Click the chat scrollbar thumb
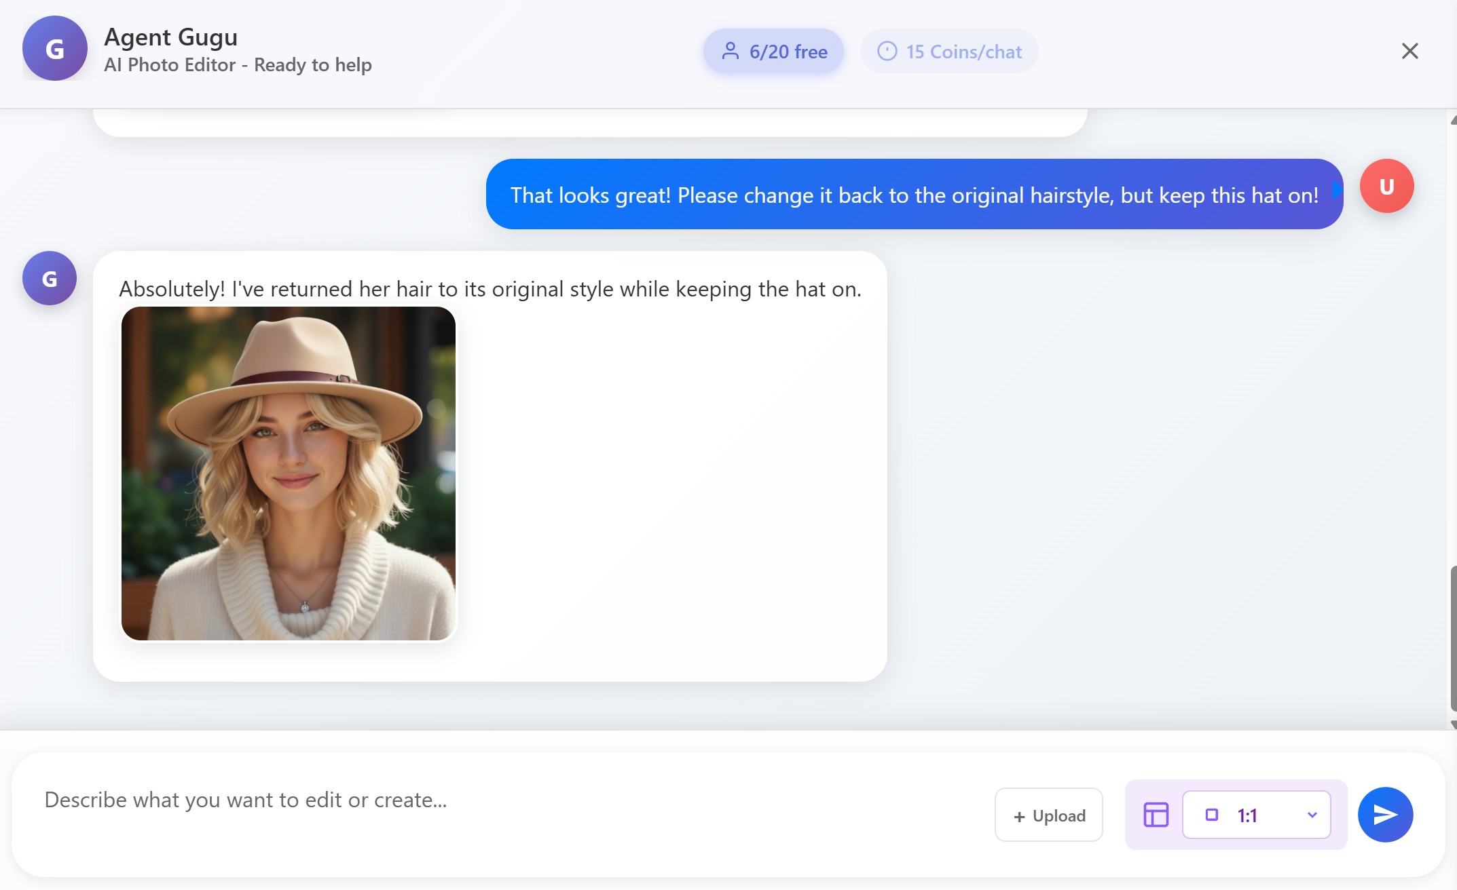Screen dimensions: 1457x890 [x=1453, y=638]
